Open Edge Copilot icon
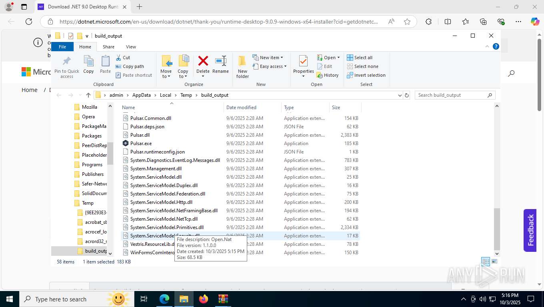544x307 pixels. [x=535, y=22]
